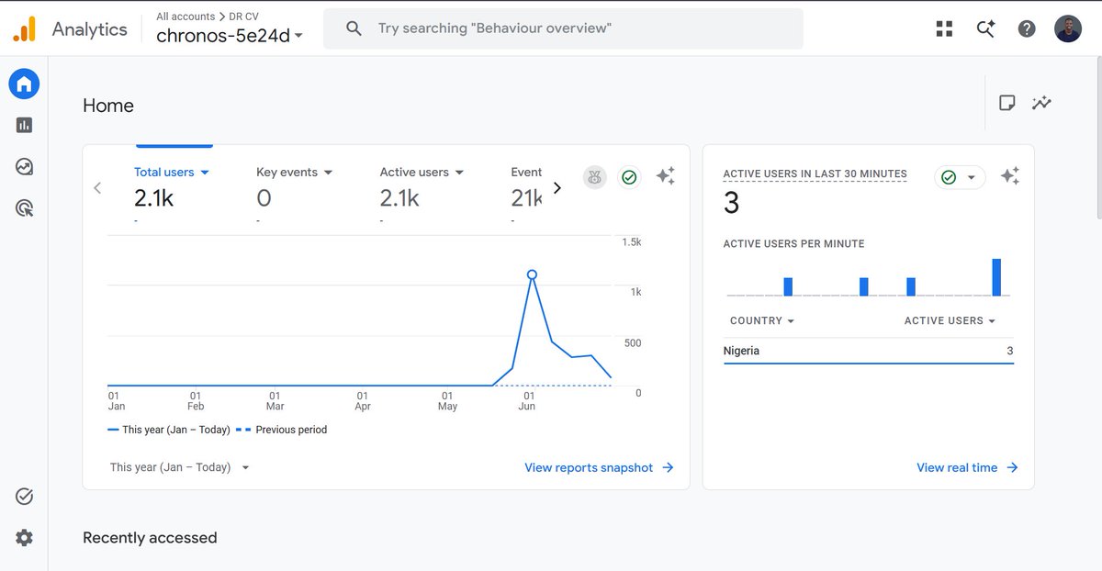The width and height of the screenshot is (1102, 571).
Task: Open the ACTIVE USERS column dropdown
Action: pos(950,320)
